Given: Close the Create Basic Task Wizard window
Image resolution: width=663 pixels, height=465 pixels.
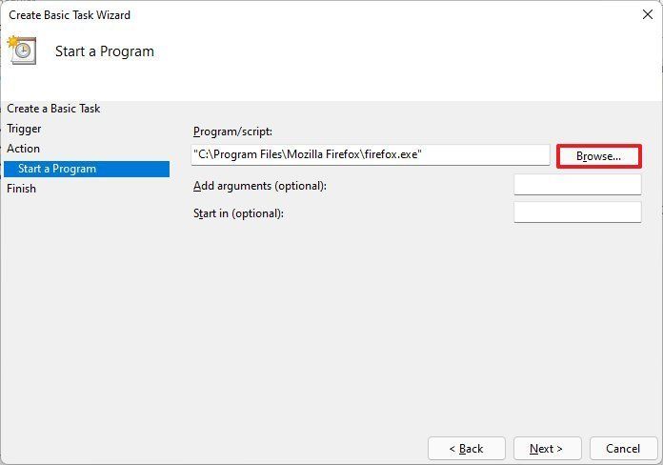Looking at the screenshot, I should [648, 14].
